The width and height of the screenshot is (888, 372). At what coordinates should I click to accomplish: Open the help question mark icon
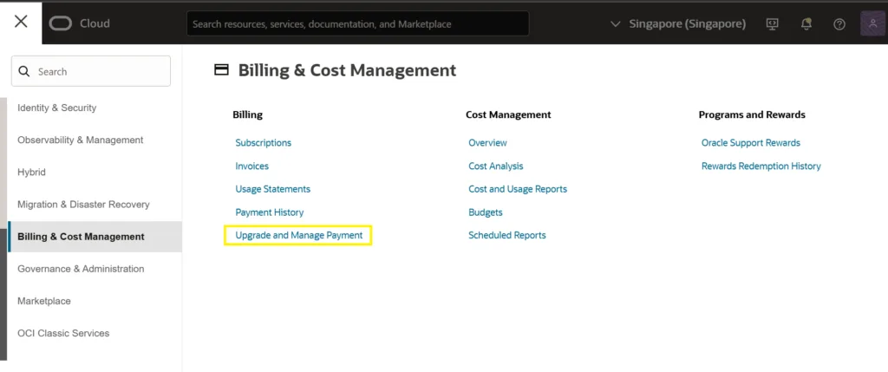[x=839, y=24]
